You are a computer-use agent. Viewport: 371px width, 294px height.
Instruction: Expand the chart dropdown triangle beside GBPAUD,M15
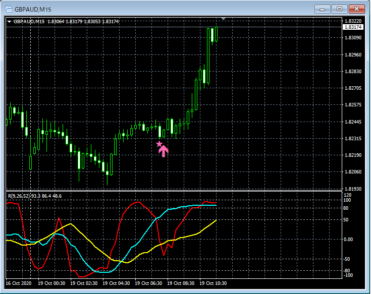coord(9,22)
